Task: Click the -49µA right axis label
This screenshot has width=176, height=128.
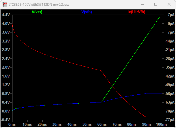Action: [170, 85]
